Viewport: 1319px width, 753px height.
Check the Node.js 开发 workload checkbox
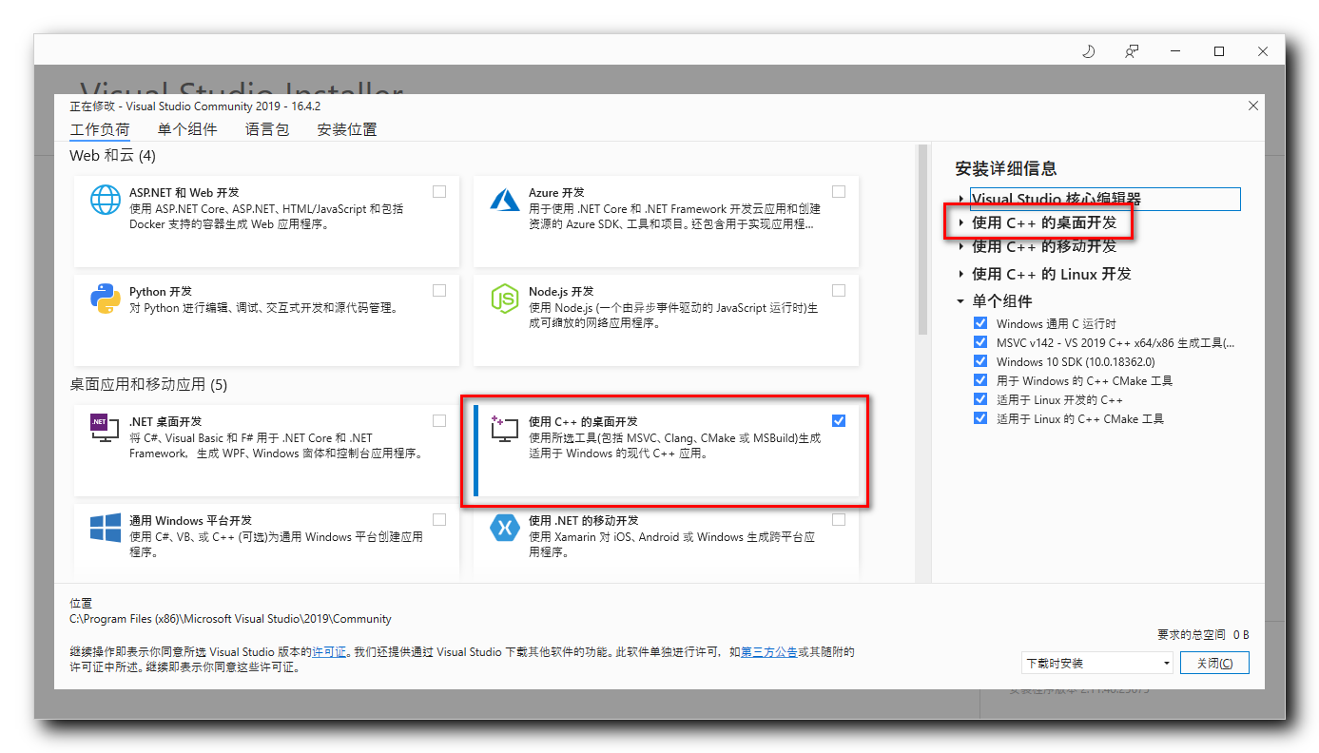point(839,290)
